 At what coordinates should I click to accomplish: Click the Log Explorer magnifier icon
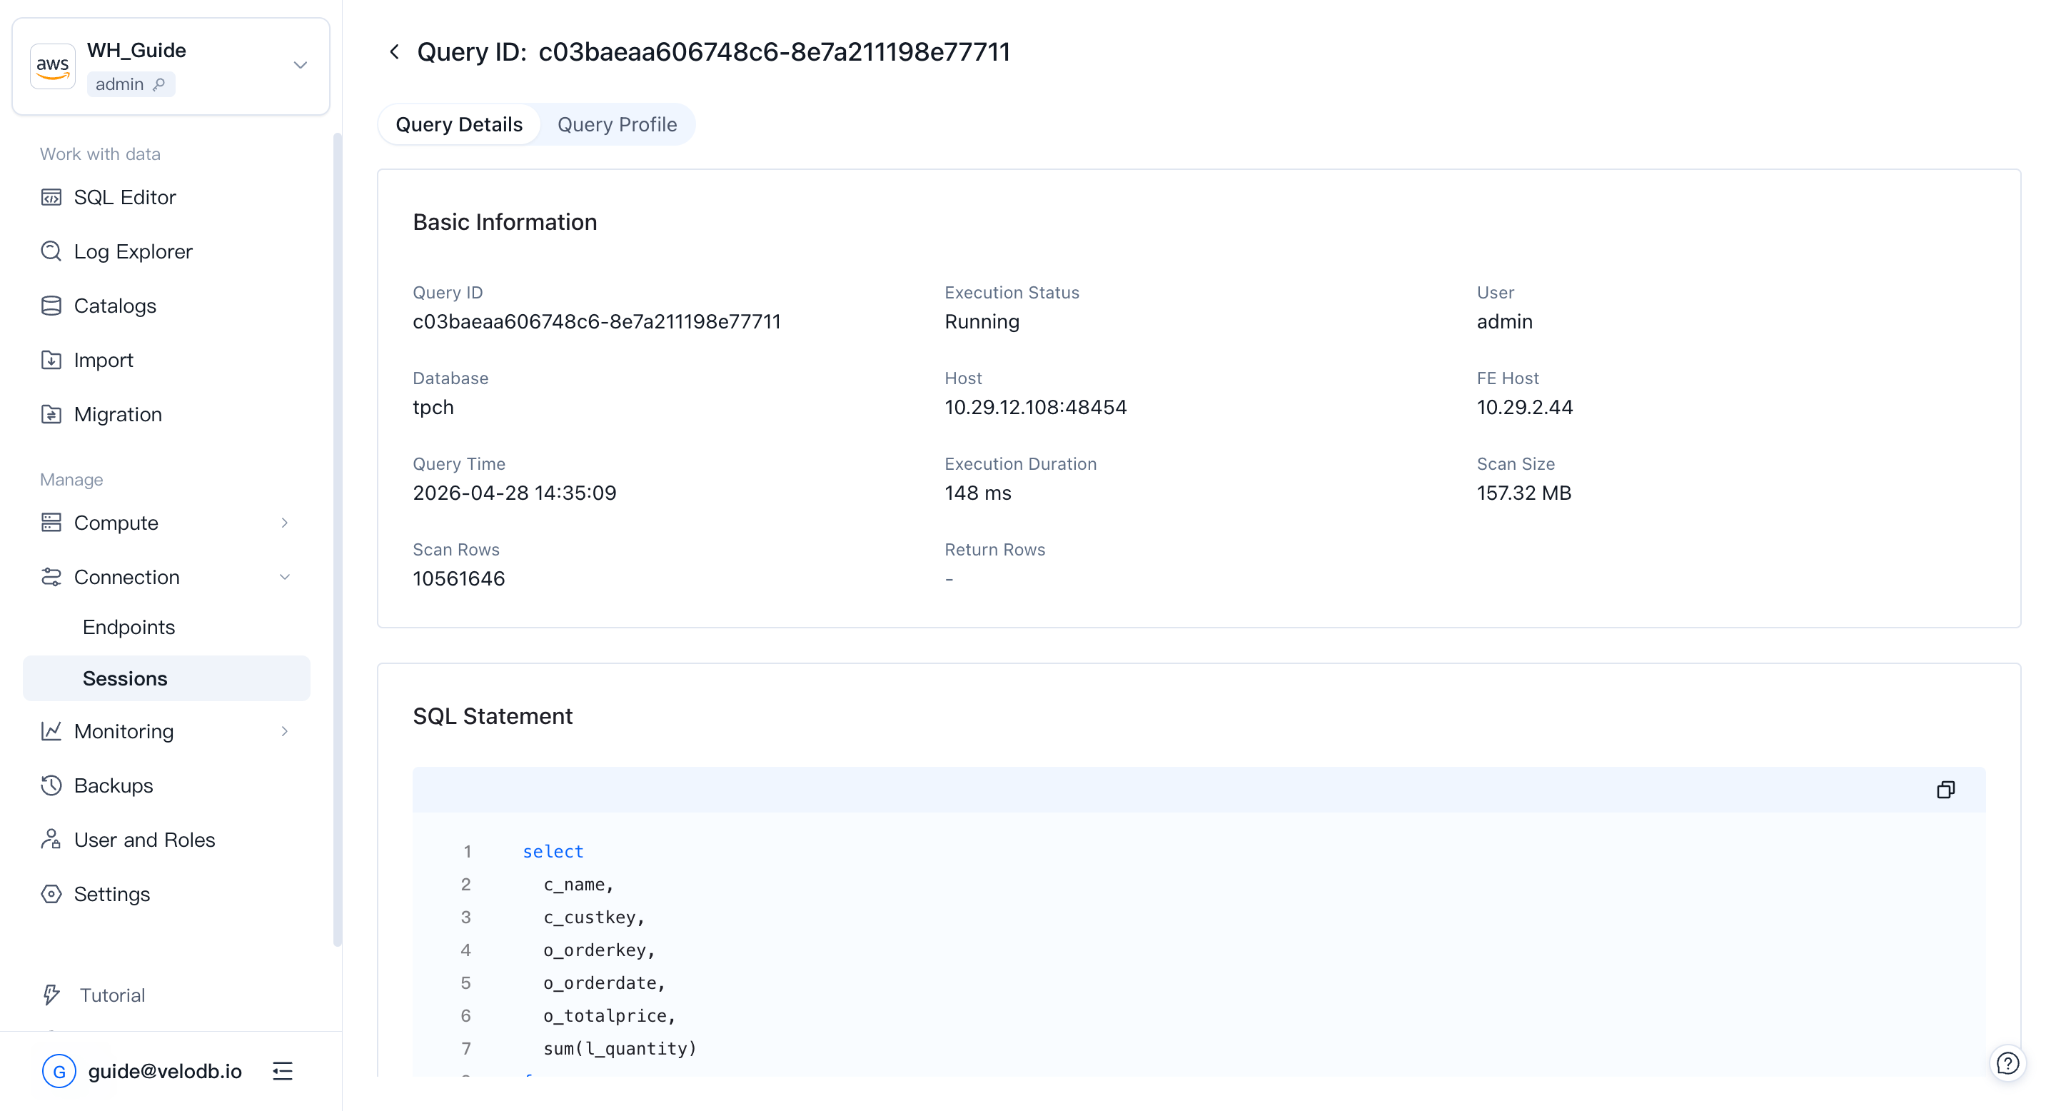[x=51, y=251]
